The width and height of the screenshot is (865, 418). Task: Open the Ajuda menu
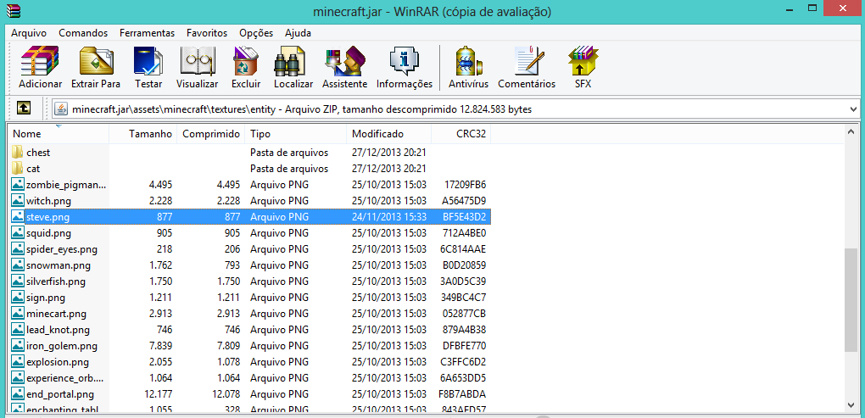(x=298, y=33)
